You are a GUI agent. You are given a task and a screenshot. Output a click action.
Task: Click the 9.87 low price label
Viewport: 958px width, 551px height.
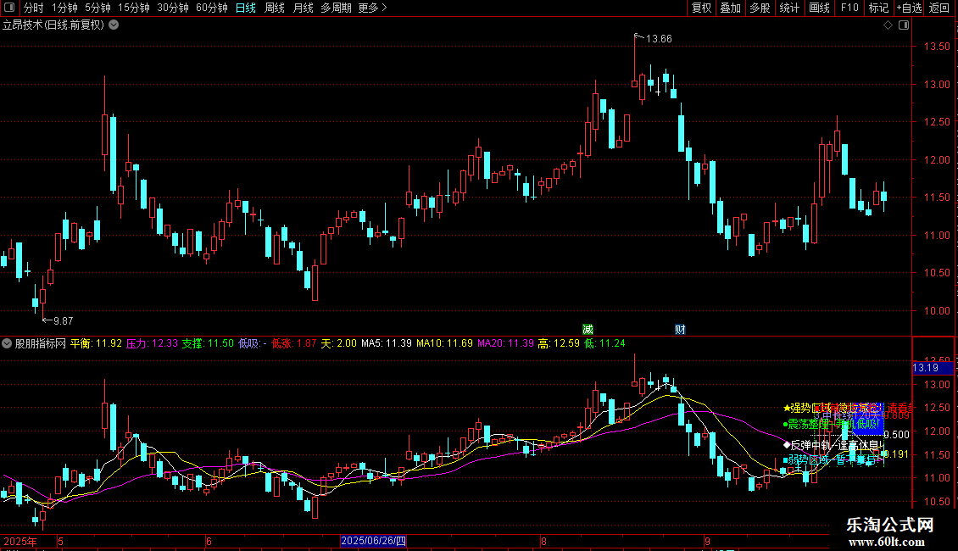[64, 320]
